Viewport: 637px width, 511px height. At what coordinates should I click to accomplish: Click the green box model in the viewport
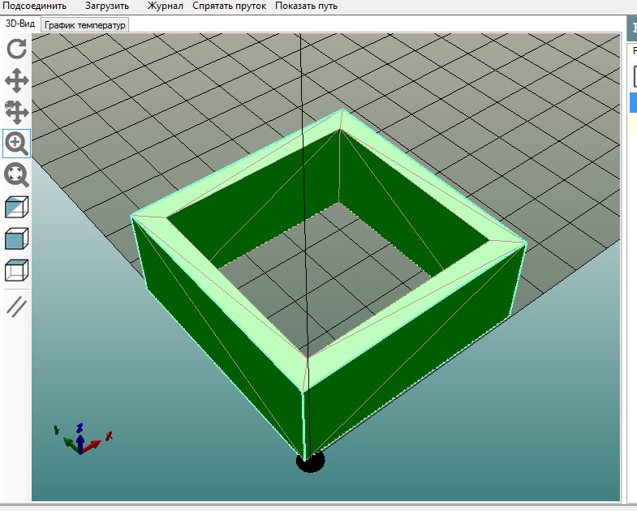[x=219, y=341]
